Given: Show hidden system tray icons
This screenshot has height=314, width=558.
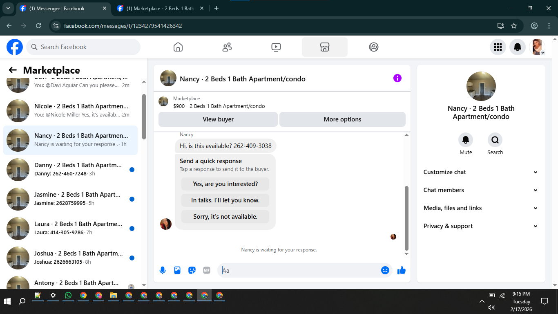Looking at the screenshot, I should click(x=482, y=301).
